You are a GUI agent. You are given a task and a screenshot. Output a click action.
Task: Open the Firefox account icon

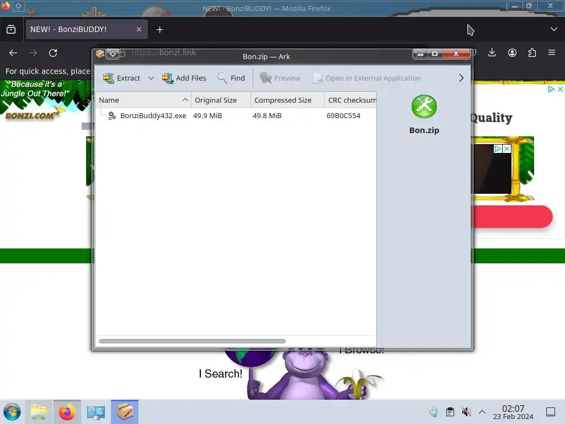tap(512, 52)
